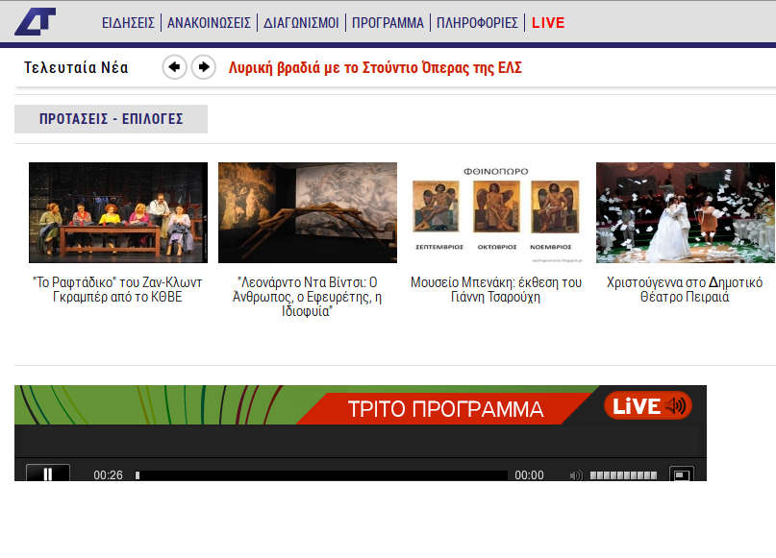Open the "Λεονάρντο Ντα Βίντσι" article link

308,297
